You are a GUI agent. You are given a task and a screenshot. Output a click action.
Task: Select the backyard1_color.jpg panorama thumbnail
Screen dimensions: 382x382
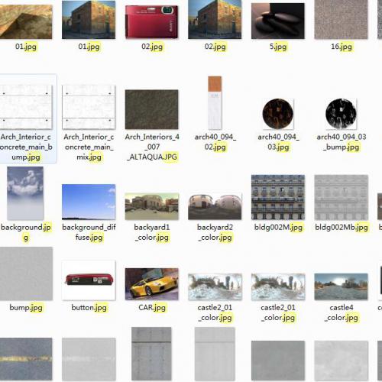[152, 206]
